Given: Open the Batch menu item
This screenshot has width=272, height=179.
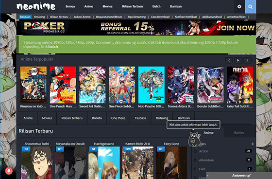Looking at the screenshot, I should 156,6.
